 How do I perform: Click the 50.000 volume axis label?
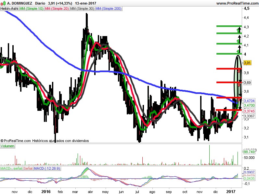coord(249,158)
